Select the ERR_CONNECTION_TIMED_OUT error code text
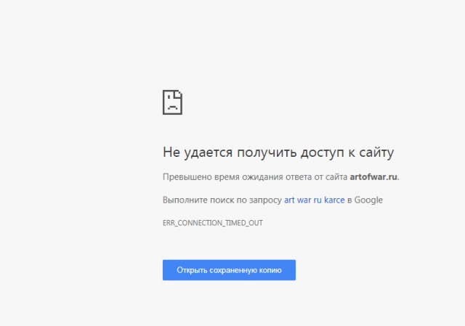Viewport: 465px width, 326px height. (x=213, y=223)
